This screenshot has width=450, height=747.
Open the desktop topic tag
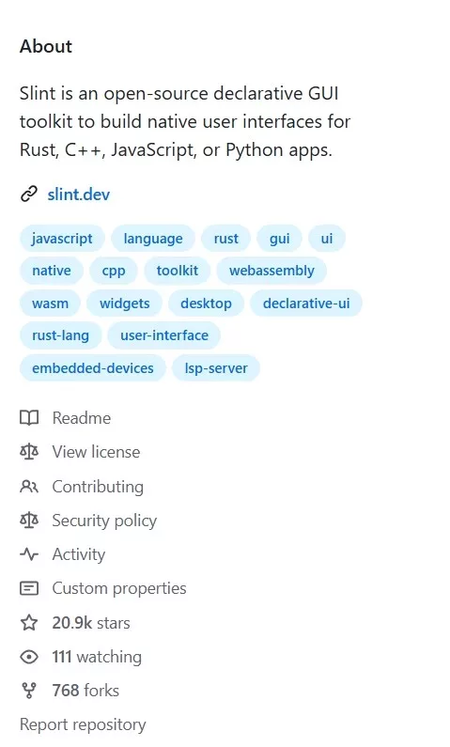[206, 303]
